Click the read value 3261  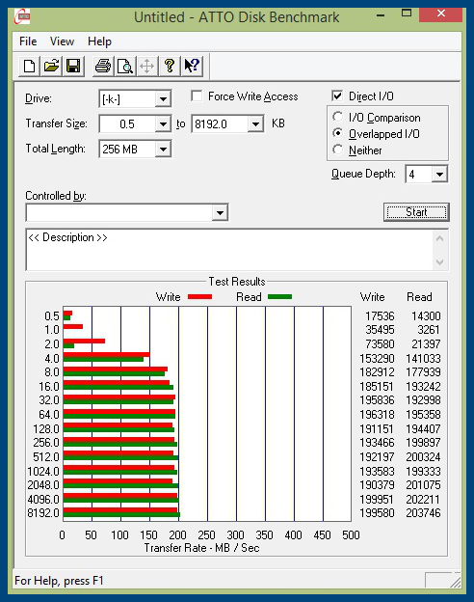[429, 330]
